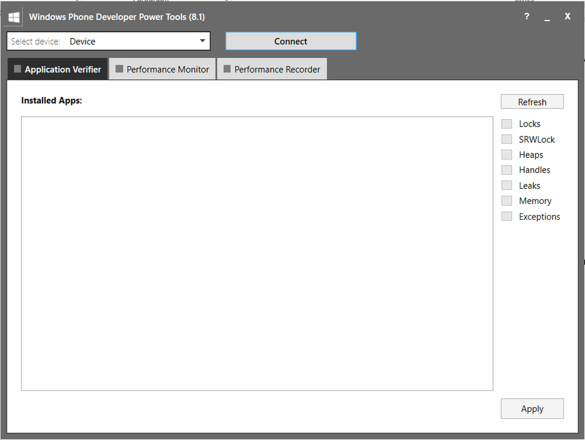This screenshot has height=440, width=585.
Task: Open the help question mark button
Action: pos(526,16)
